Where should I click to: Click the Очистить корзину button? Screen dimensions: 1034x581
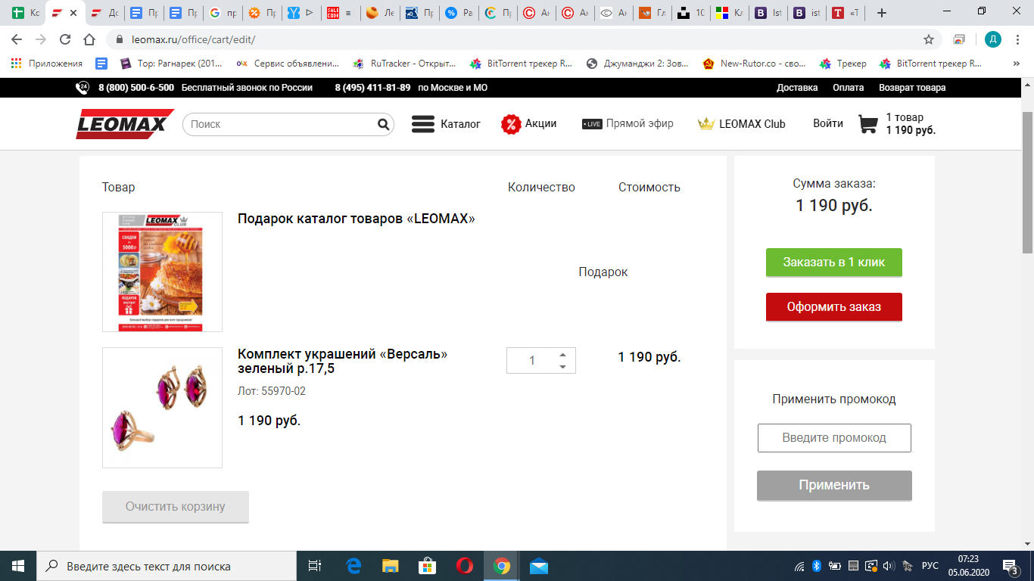click(176, 506)
